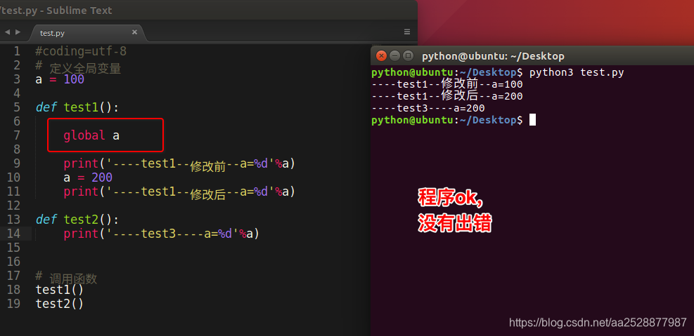Click the Sublime Text window title bar text
The width and height of the screenshot is (694, 336).
tap(57, 10)
